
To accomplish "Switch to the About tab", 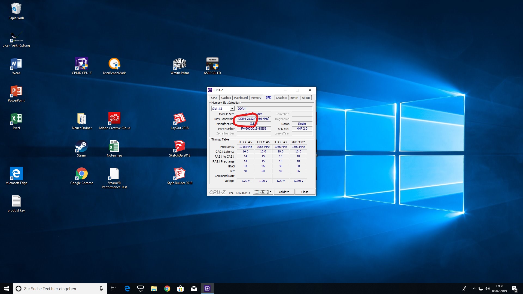I will point(306,98).
